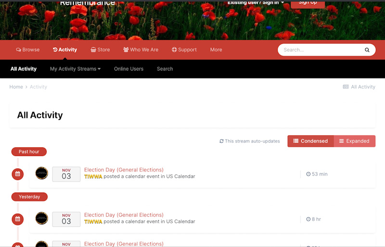Go to the Home breadcrumb link

pos(16,87)
